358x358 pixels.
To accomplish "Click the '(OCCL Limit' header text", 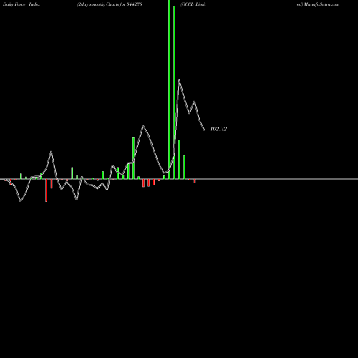I will point(193,4).
